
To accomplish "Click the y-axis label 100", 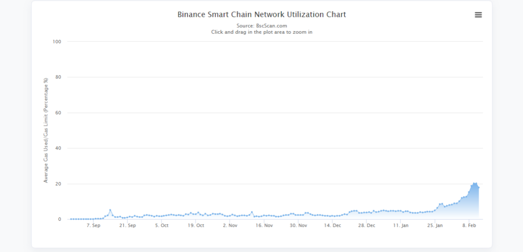I will 57,41.
